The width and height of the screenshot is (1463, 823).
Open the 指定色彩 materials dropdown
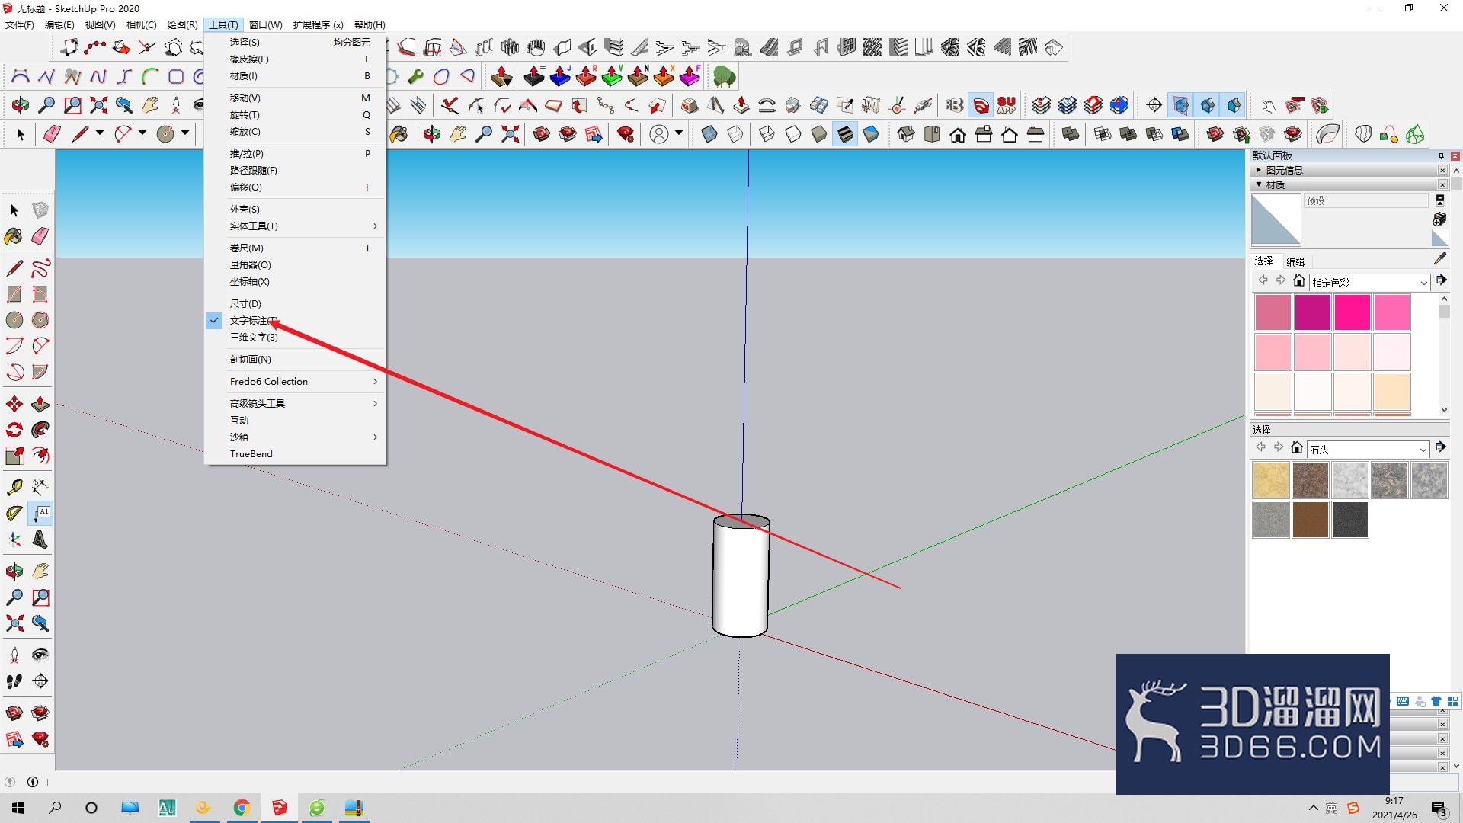tap(1369, 283)
